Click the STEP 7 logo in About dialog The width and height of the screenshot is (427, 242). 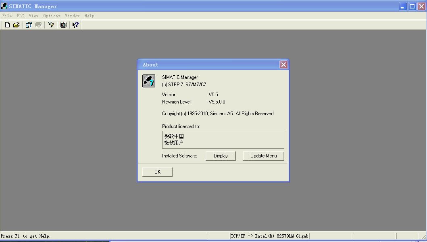click(x=149, y=81)
